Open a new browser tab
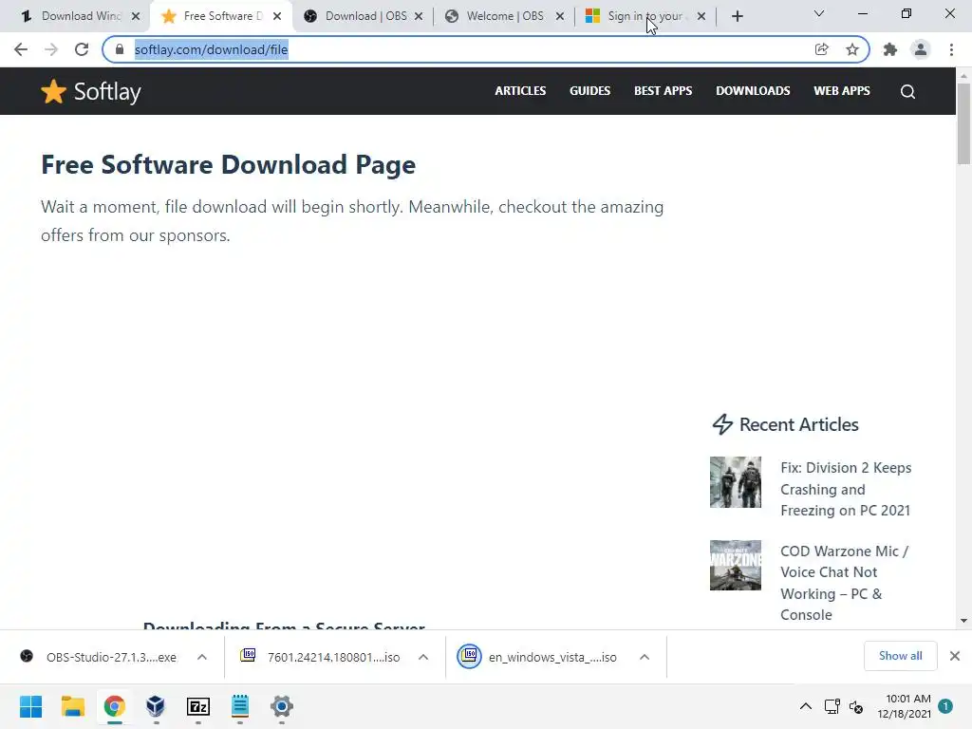This screenshot has width=972, height=729. (737, 16)
